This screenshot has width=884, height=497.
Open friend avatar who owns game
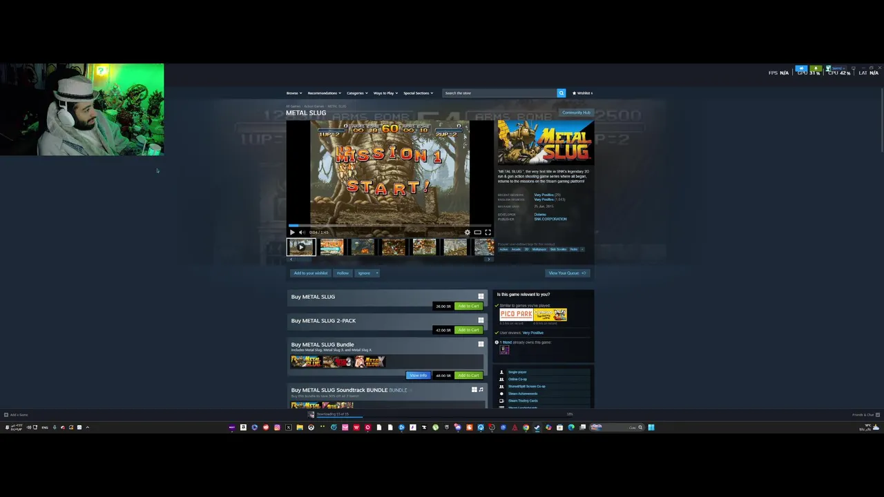(x=504, y=350)
